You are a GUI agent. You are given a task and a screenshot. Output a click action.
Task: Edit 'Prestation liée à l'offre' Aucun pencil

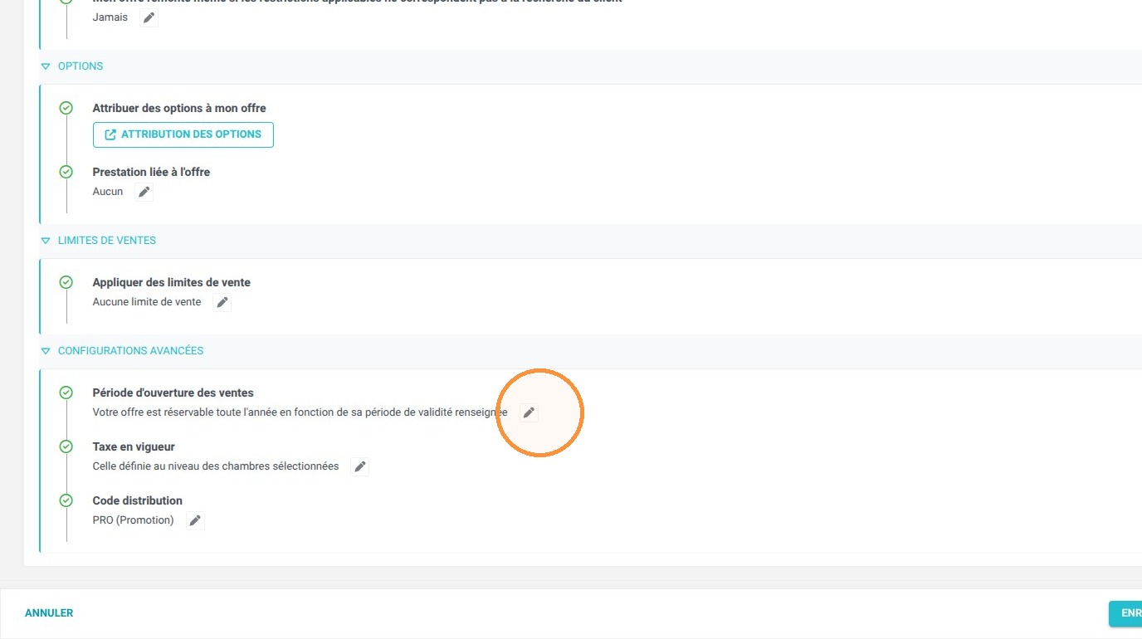coord(144,192)
